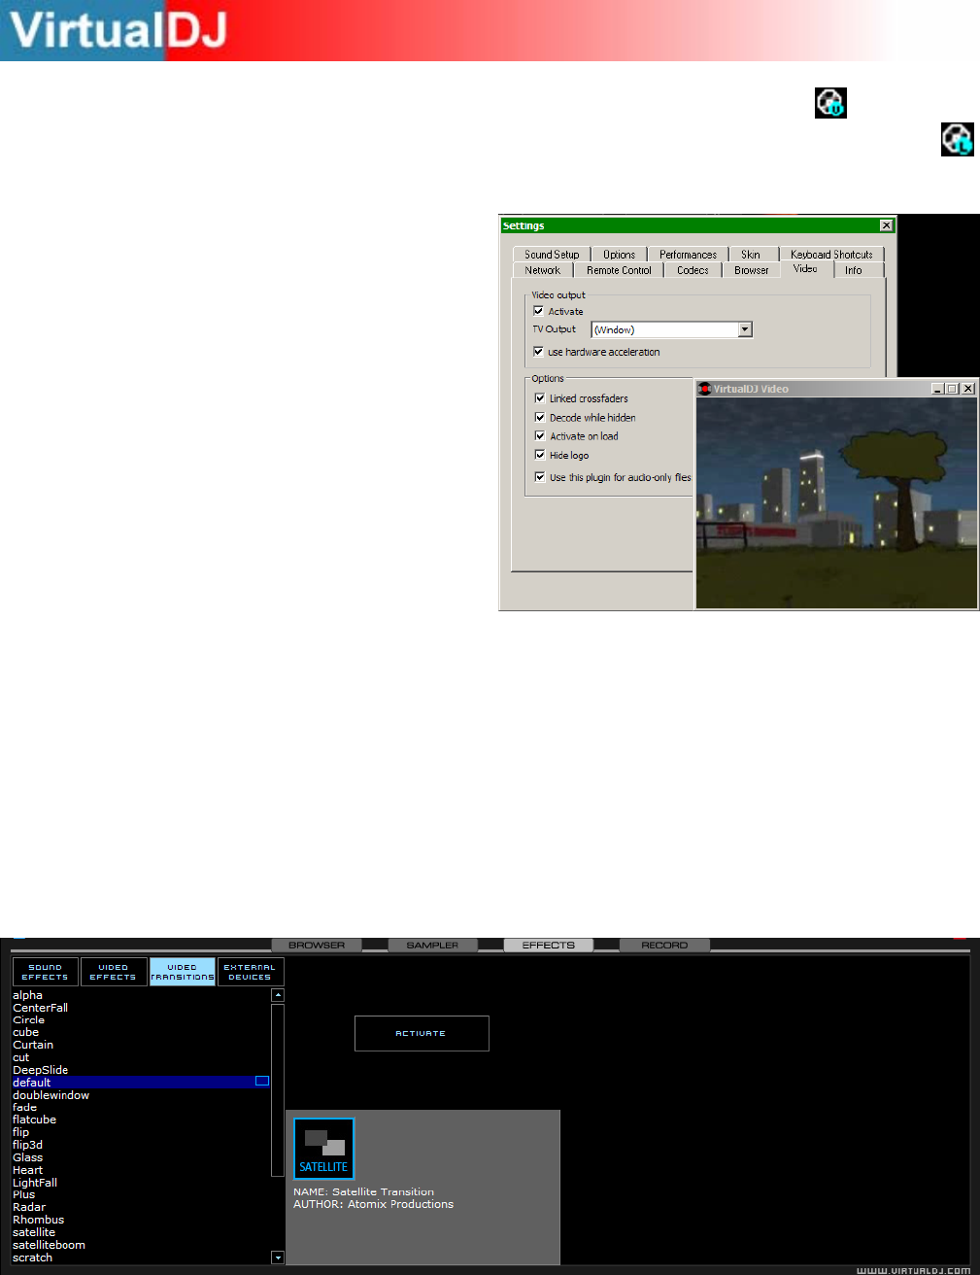The image size is (980, 1275).
Task: Select the flip3d transition
Action: tap(28, 1145)
